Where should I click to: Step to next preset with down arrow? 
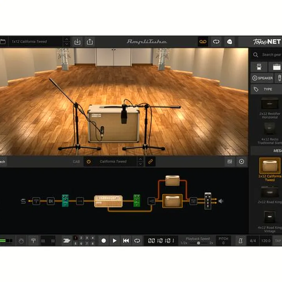pyautogui.click(x=67, y=44)
